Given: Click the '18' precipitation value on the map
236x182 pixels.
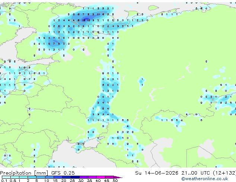Looking at the screenshot, I should coord(83,20).
